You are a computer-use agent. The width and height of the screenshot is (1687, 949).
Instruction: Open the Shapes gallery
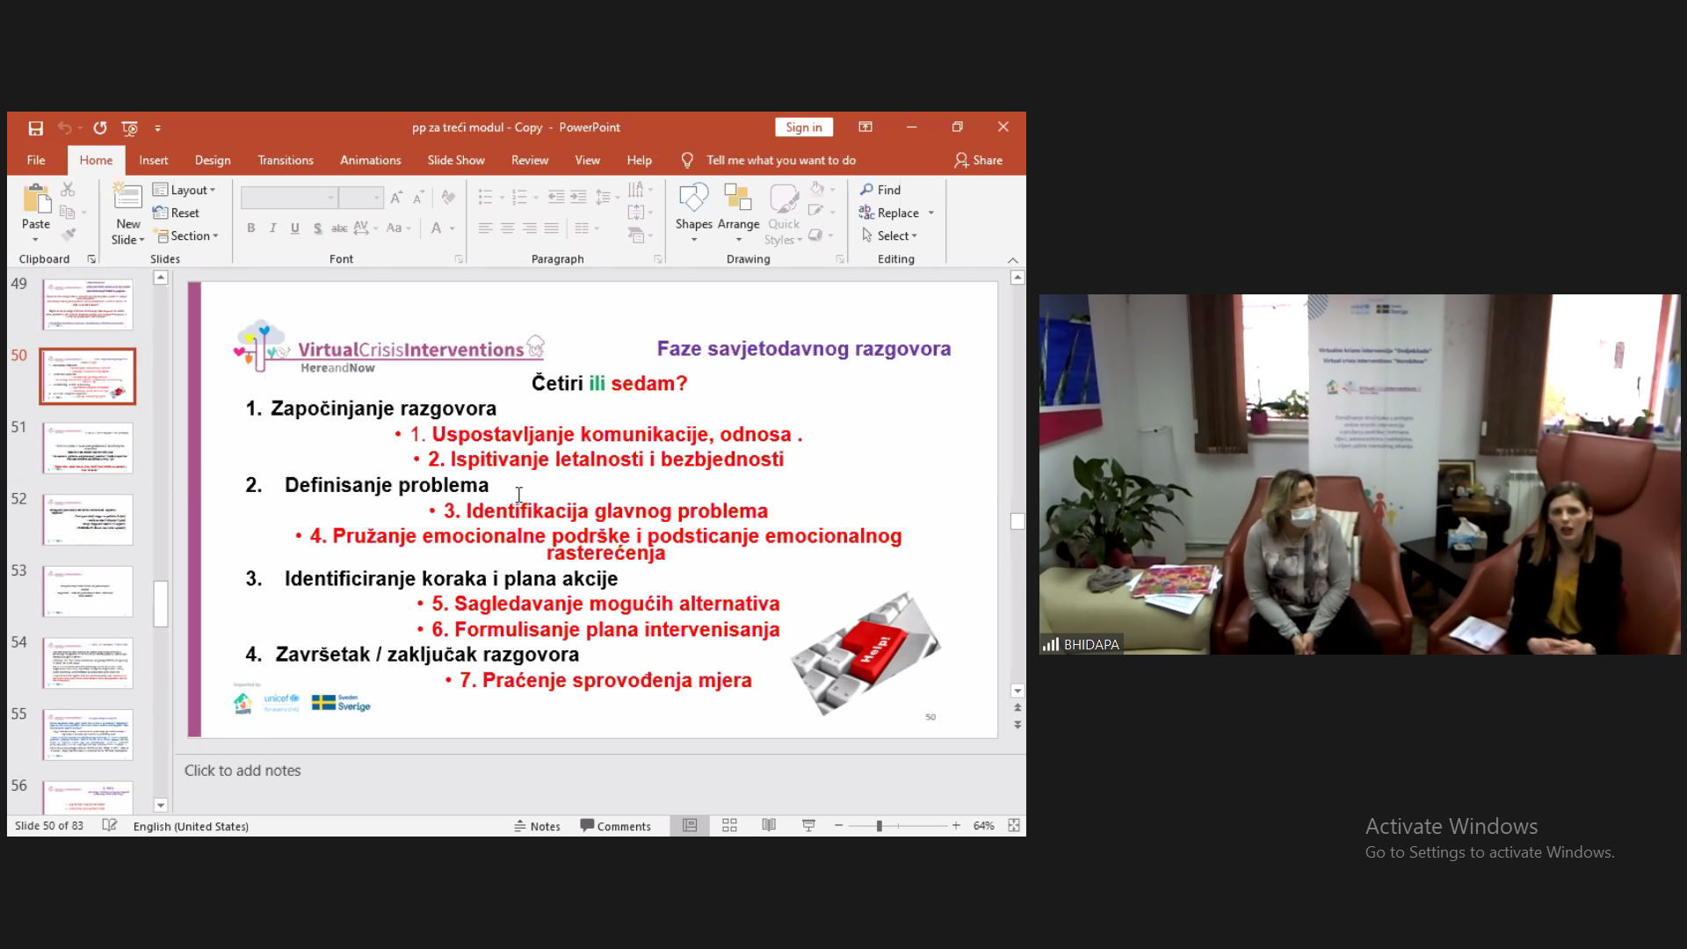tap(693, 201)
